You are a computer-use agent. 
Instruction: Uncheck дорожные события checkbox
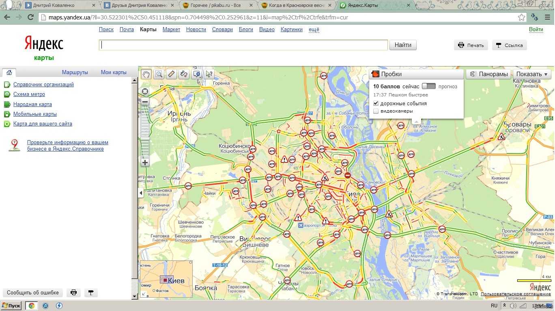(376, 104)
